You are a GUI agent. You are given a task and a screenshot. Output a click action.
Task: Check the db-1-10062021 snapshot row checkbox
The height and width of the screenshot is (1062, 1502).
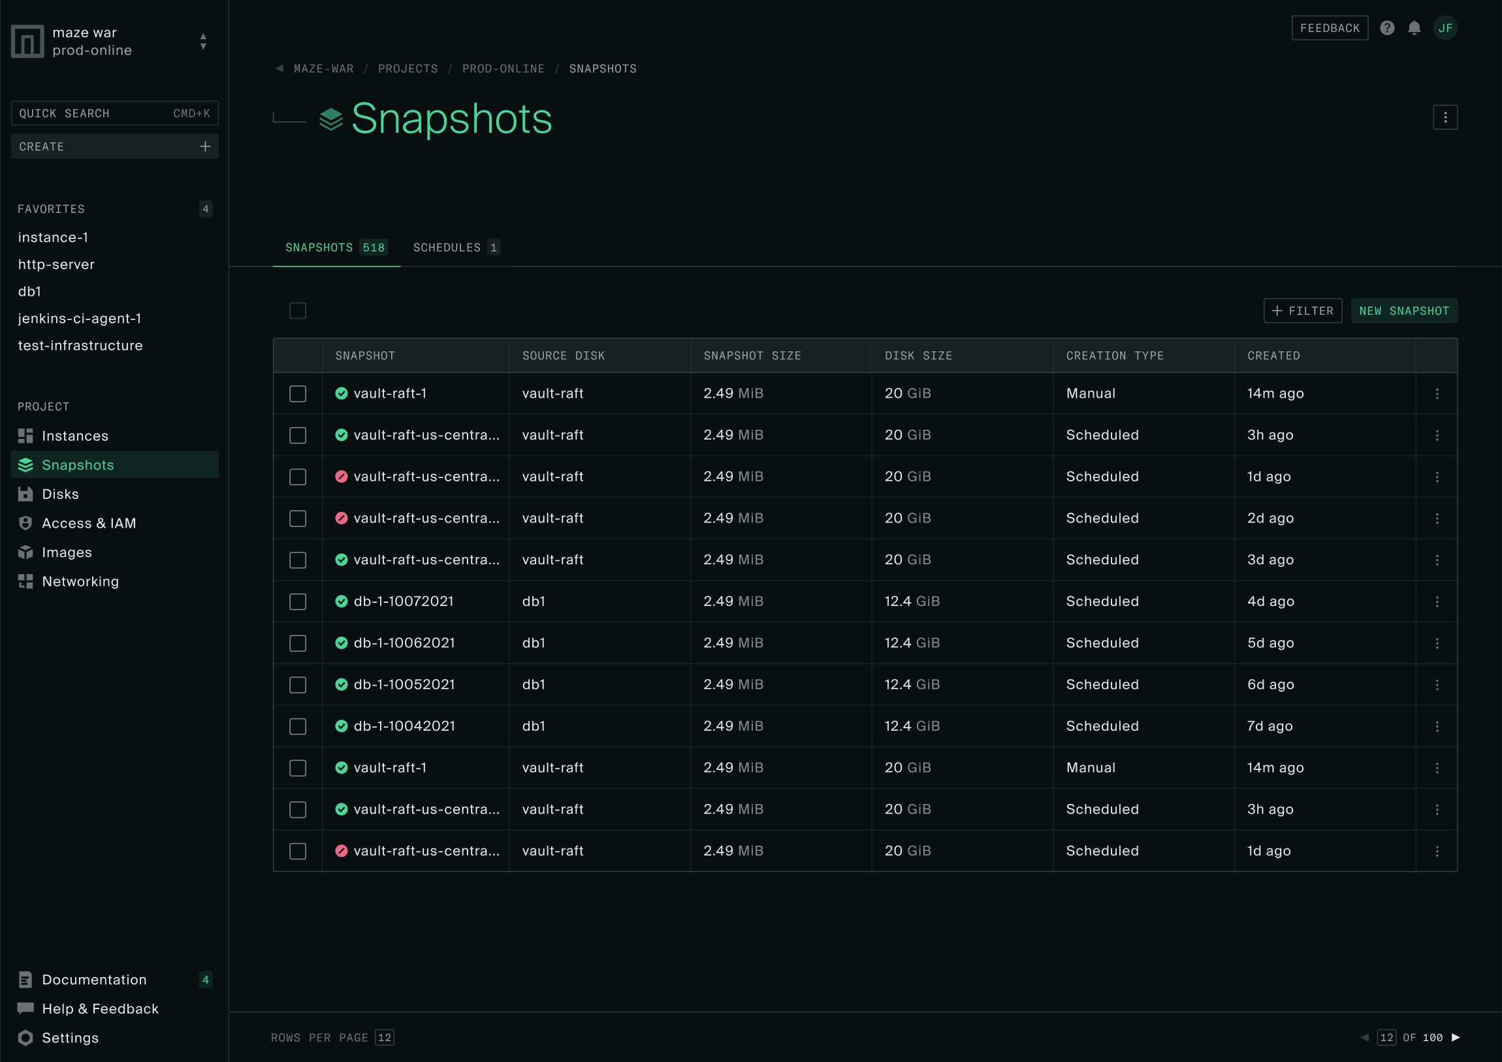[x=298, y=643]
